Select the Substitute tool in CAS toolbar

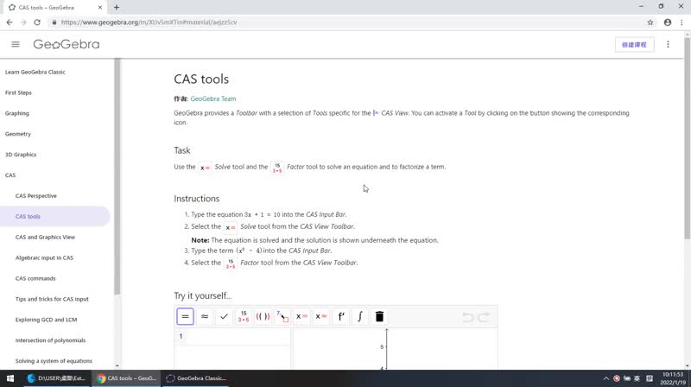282,316
